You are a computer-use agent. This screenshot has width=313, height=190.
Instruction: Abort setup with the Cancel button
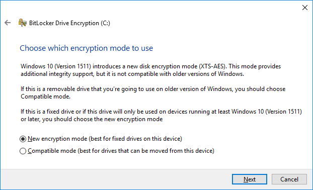tap(289, 179)
